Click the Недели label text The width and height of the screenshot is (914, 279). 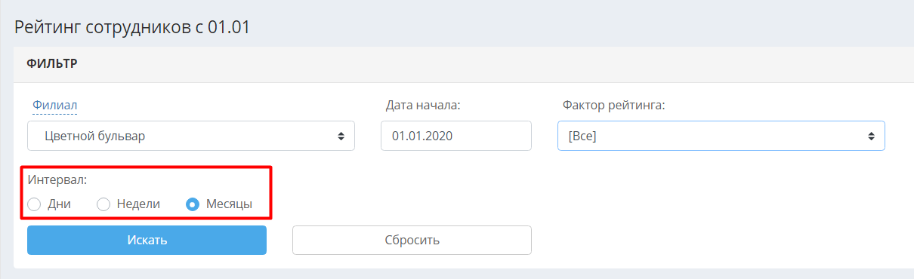(x=138, y=204)
